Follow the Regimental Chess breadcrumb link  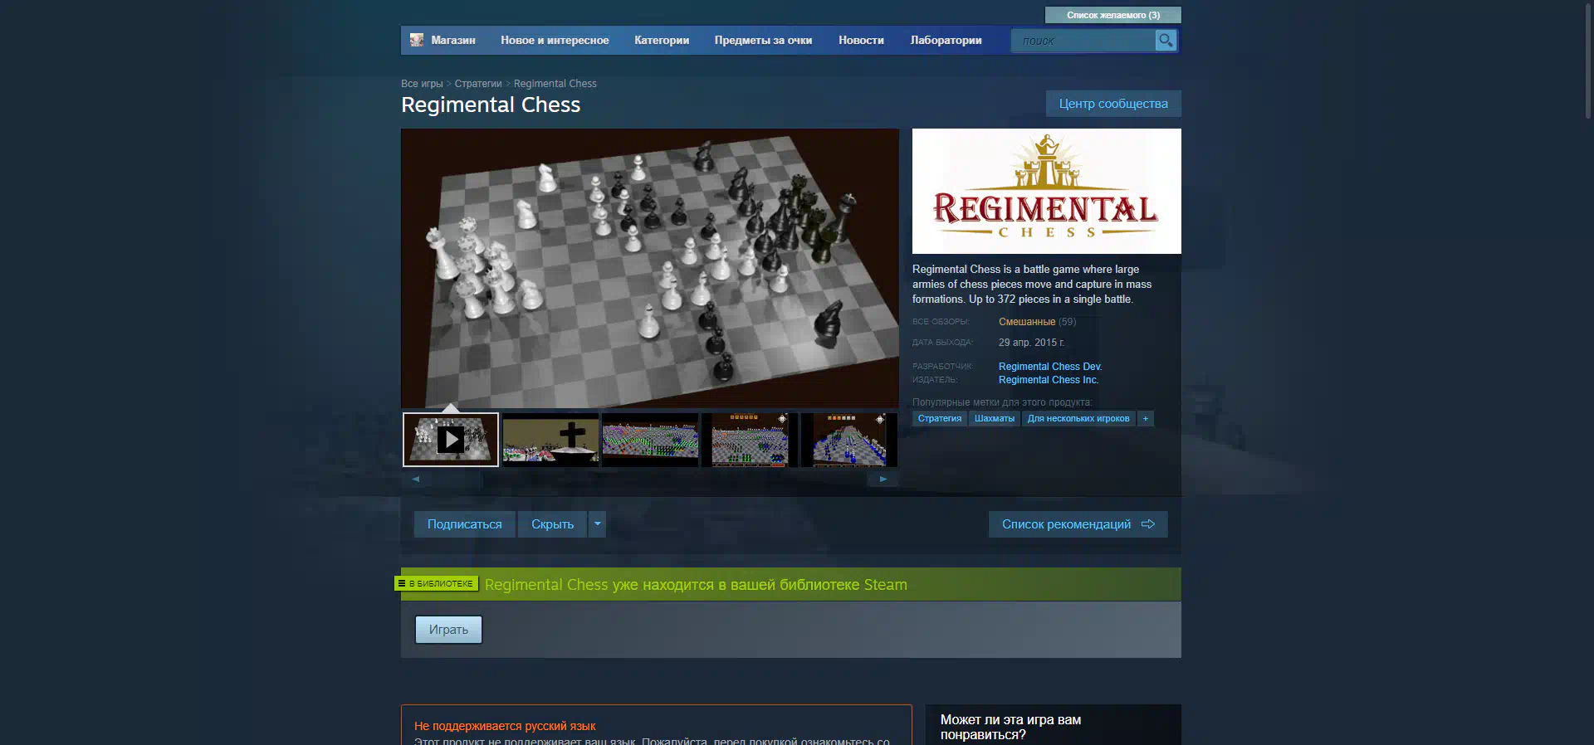pyautogui.click(x=555, y=84)
